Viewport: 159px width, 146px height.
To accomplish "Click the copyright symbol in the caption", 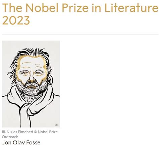I will tap(35, 132).
